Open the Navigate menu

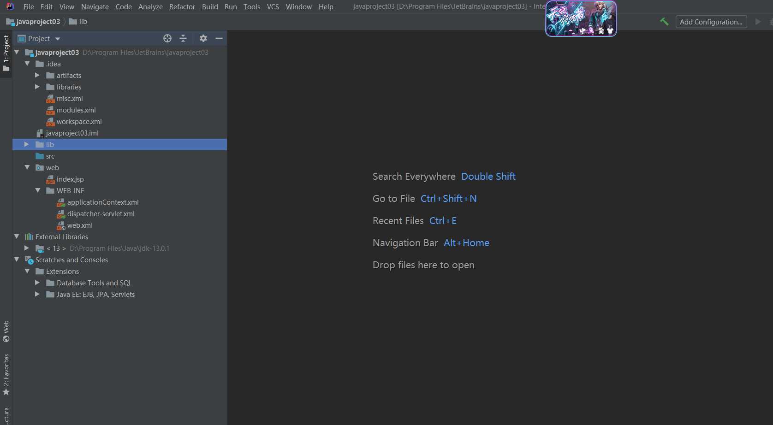coord(95,7)
